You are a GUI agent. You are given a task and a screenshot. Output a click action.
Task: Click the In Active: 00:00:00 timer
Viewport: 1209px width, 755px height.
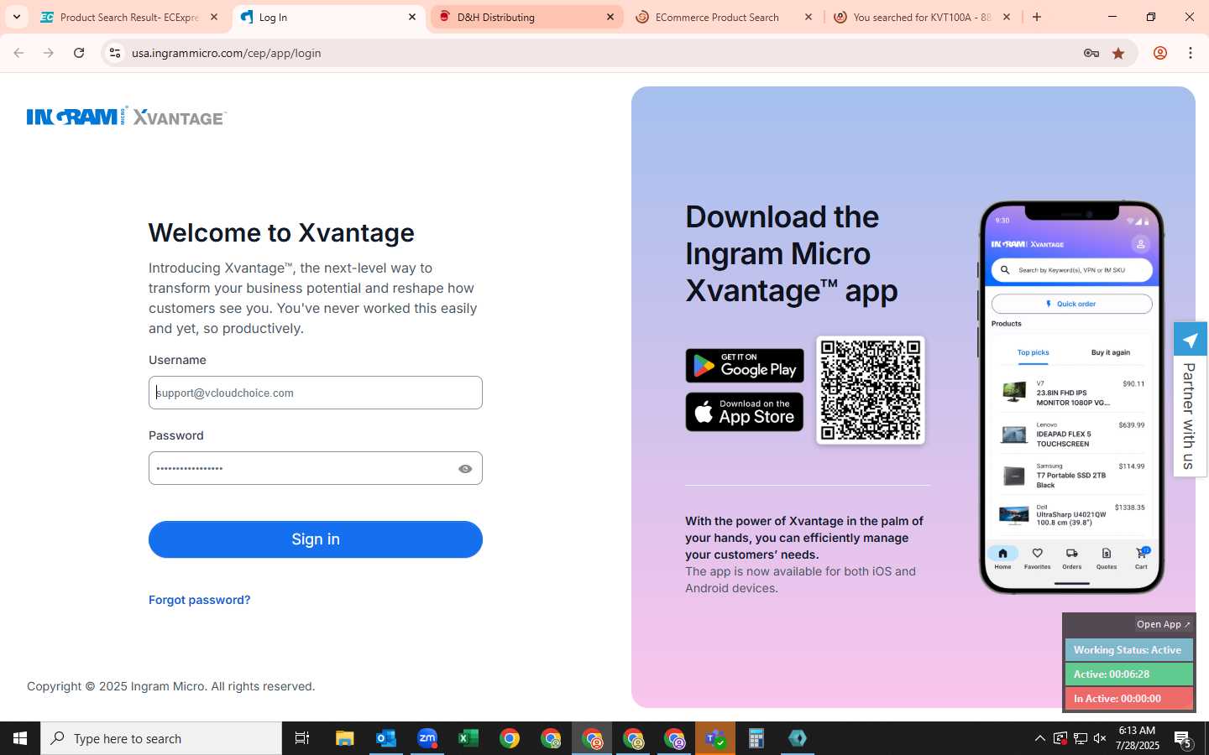(1128, 699)
